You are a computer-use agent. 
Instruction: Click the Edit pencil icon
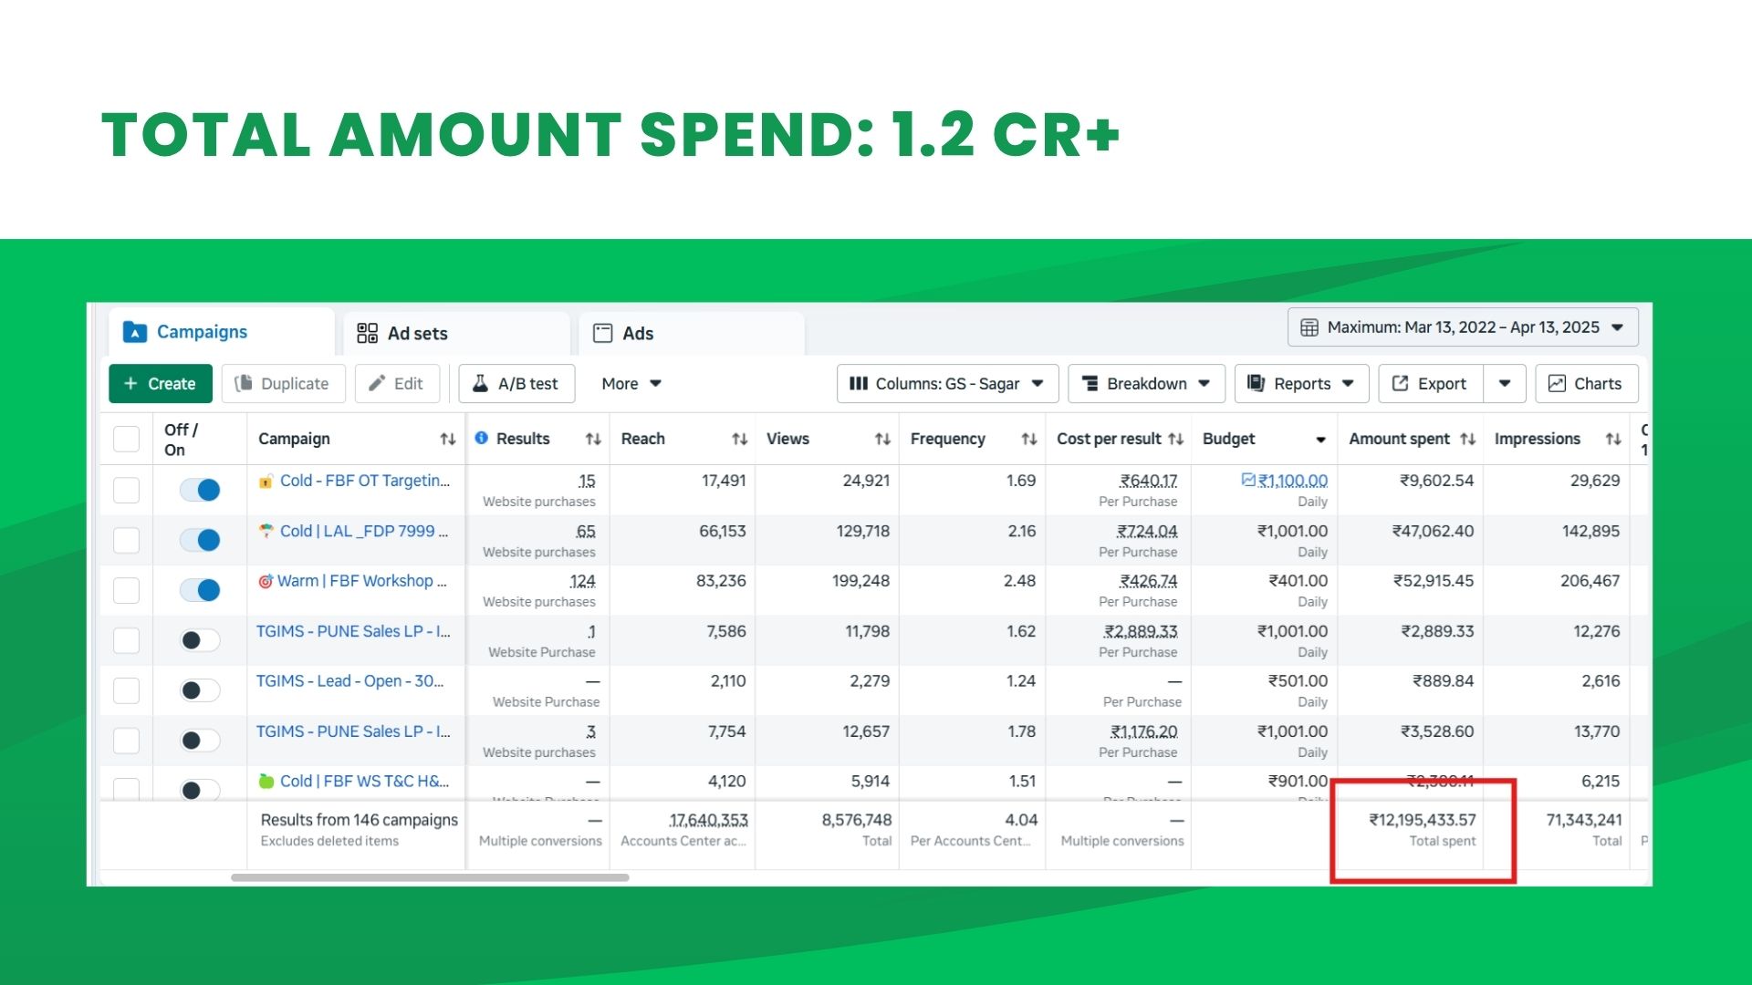[376, 383]
